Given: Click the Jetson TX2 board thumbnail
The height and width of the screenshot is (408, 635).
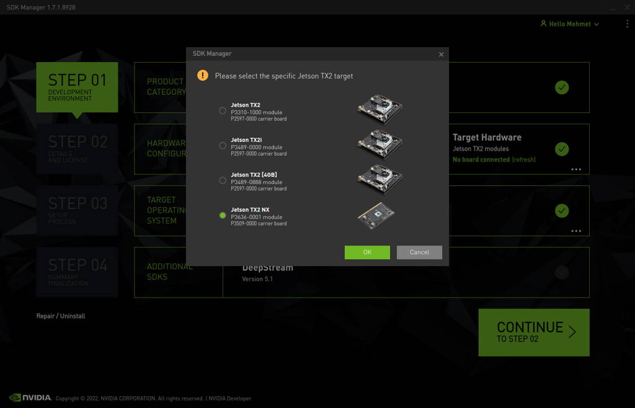Looking at the screenshot, I should [380, 109].
